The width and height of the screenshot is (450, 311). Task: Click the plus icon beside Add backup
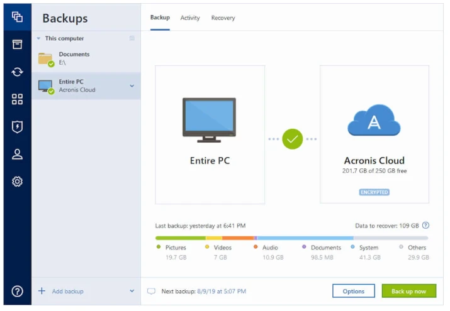pyautogui.click(x=42, y=291)
